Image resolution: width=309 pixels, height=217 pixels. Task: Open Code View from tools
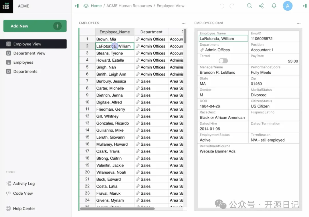coord(23,193)
